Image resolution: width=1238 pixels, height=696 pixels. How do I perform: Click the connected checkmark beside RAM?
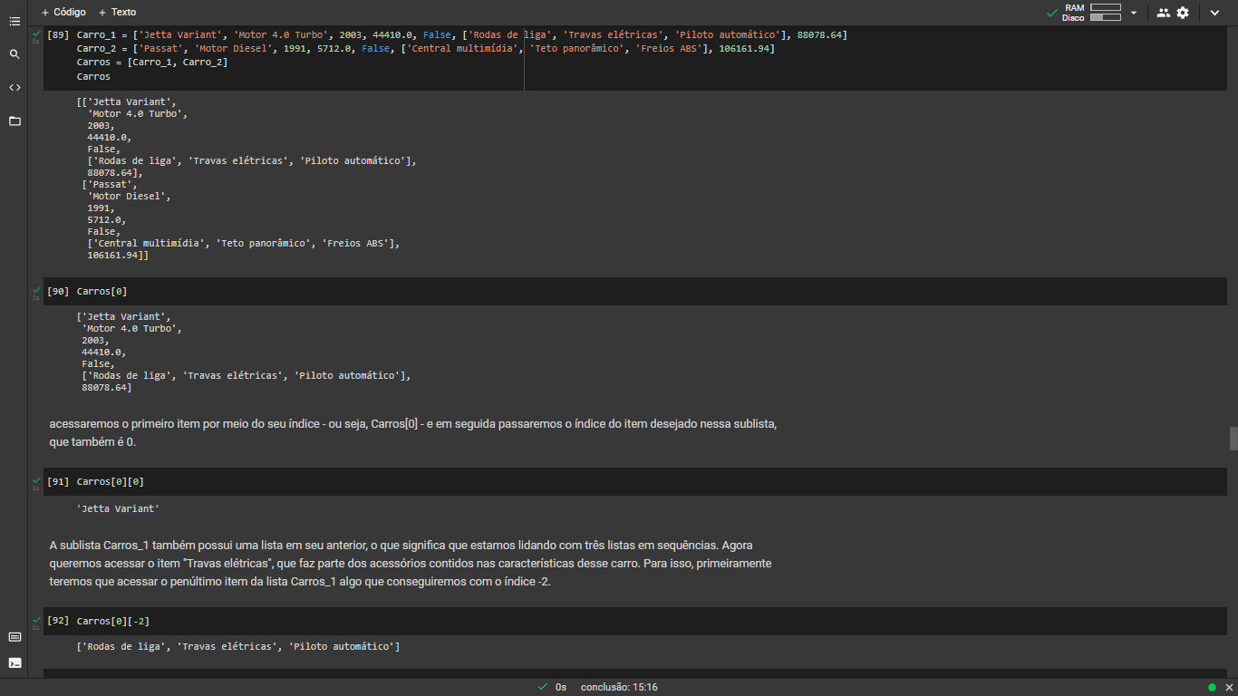click(1051, 13)
